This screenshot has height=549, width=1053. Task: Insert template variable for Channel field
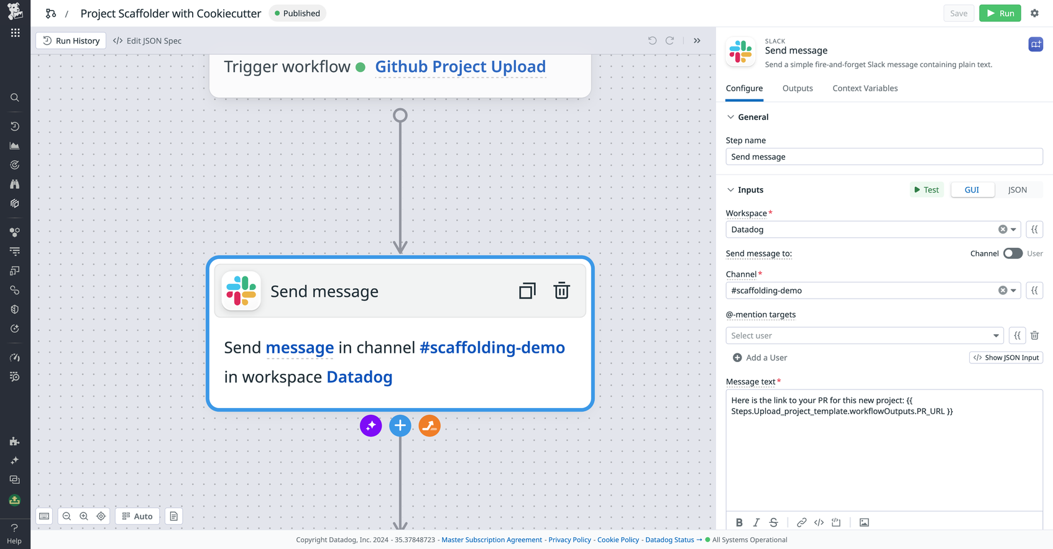1034,290
